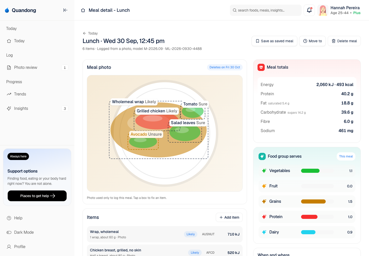Open Insights

point(37,109)
